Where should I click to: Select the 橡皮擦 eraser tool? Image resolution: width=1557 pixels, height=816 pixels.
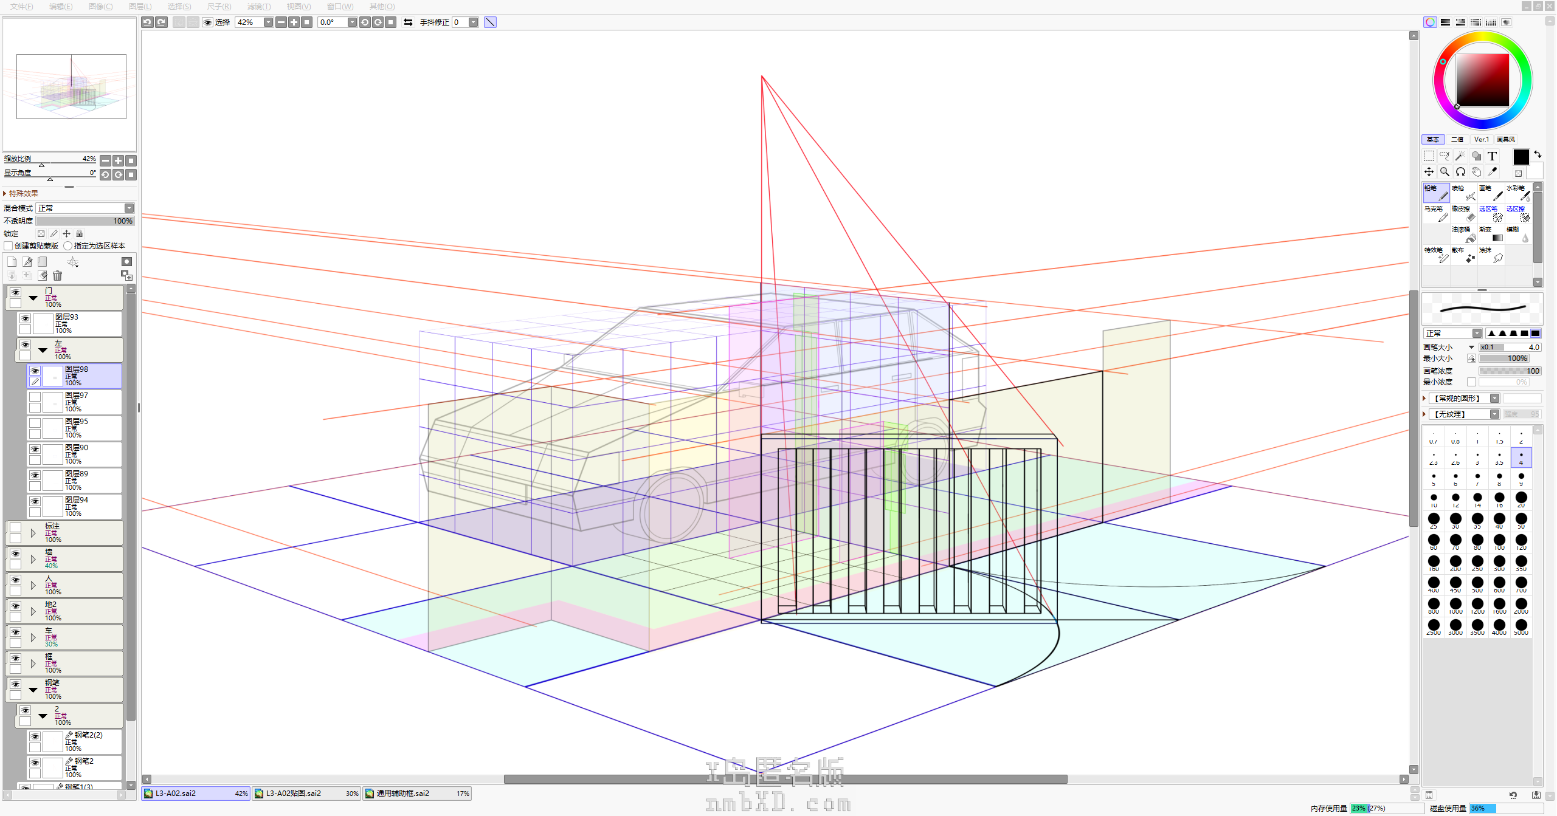pos(1463,213)
